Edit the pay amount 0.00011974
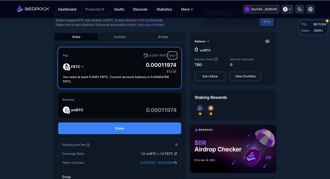Image resolution: width=330 pixels, height=179 pixels. pos(161,65)
